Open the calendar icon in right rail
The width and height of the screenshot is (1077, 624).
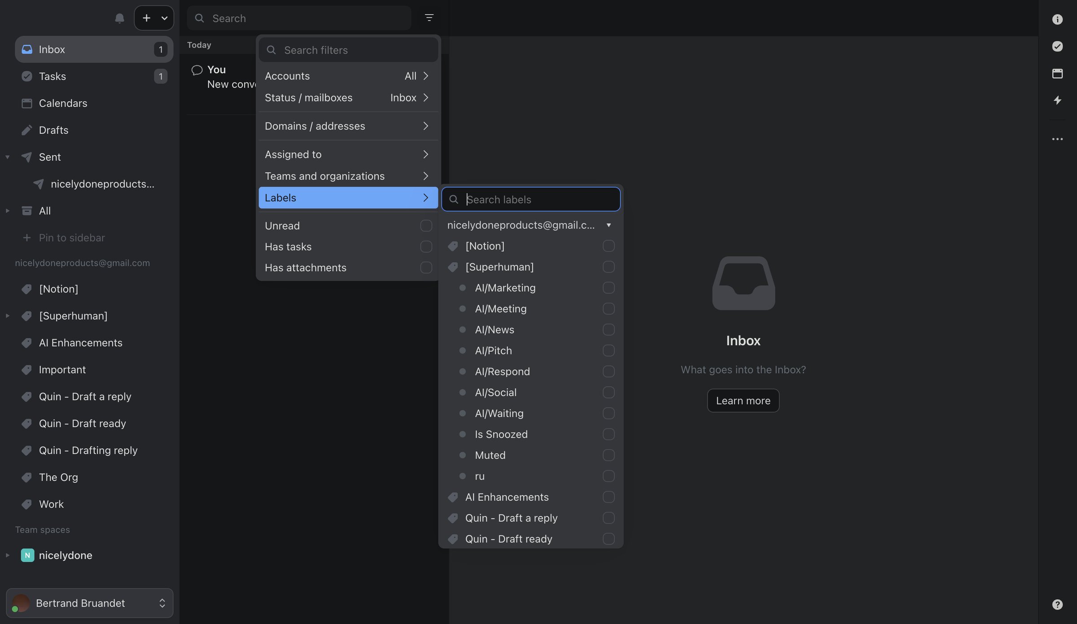[x=1057, y=73]
